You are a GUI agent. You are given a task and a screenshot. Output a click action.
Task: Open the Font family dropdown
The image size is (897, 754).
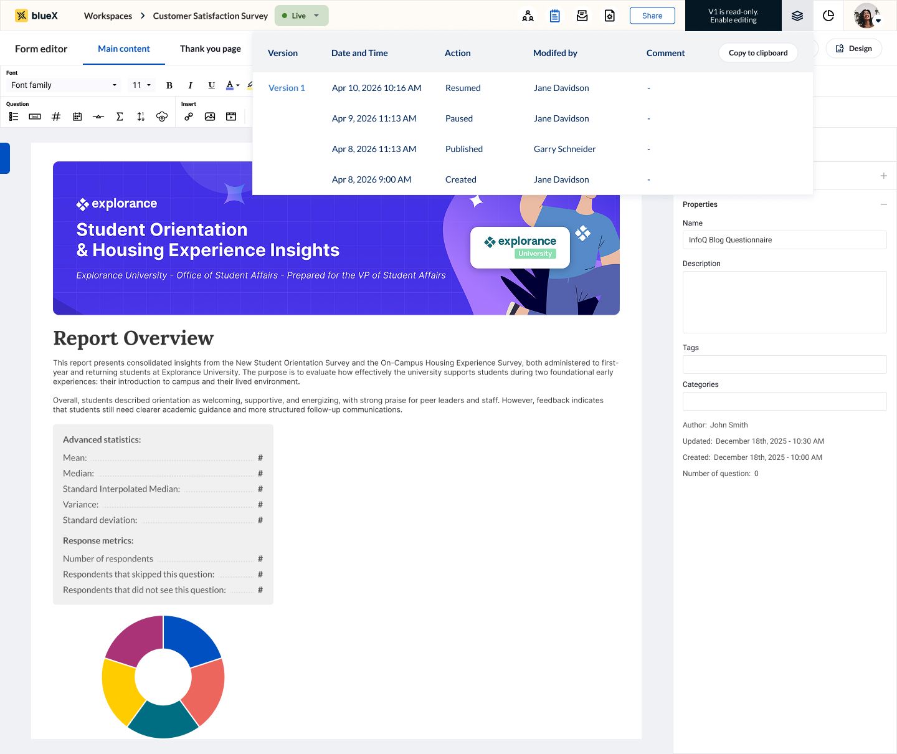click(64, 85)
